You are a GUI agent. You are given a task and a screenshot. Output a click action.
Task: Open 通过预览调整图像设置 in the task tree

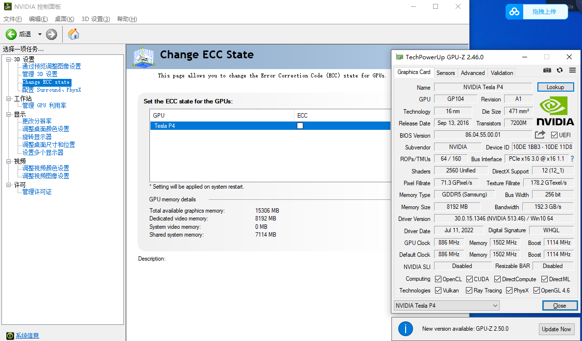coord(51,67)
